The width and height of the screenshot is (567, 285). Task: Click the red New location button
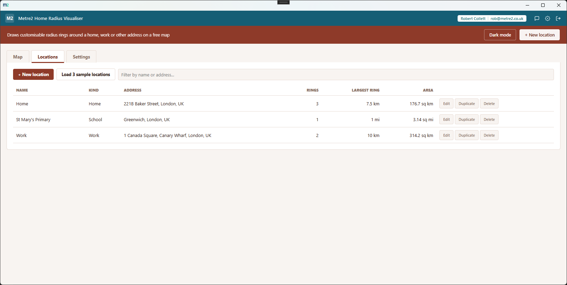coord(33,74)
